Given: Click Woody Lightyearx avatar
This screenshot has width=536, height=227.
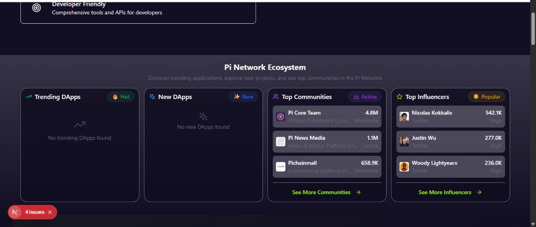Looking at the screenshot, I should [404, 167].
